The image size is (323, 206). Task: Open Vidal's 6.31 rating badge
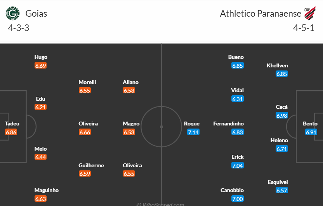[238, 99]
